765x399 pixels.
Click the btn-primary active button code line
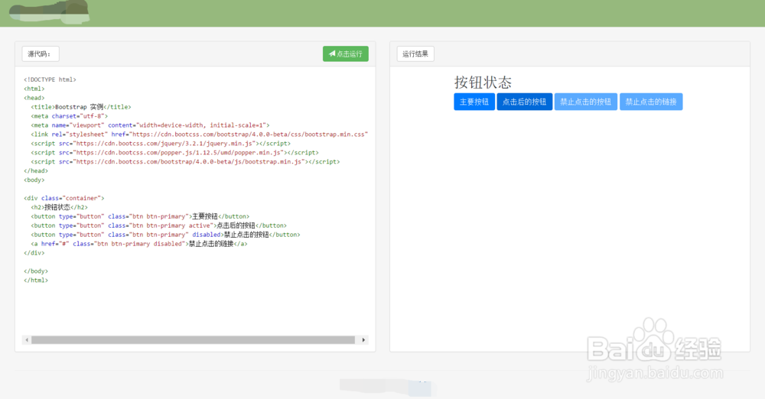click(158, 225)
